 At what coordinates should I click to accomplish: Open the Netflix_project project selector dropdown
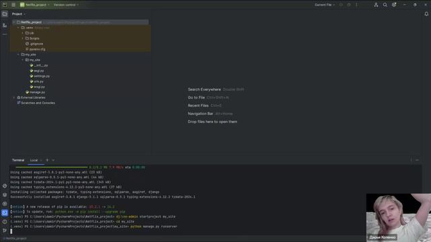tap(34, 5)
